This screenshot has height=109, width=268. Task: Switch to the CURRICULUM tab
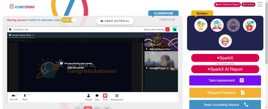[x=167, y=20]
